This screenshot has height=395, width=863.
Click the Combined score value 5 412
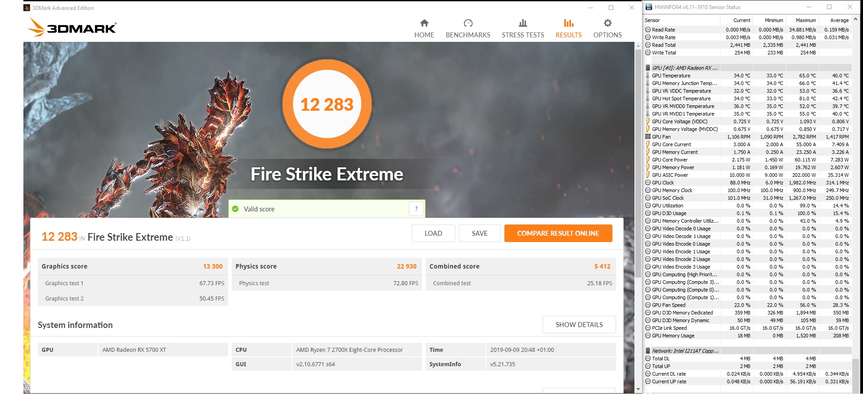point(602,266)
